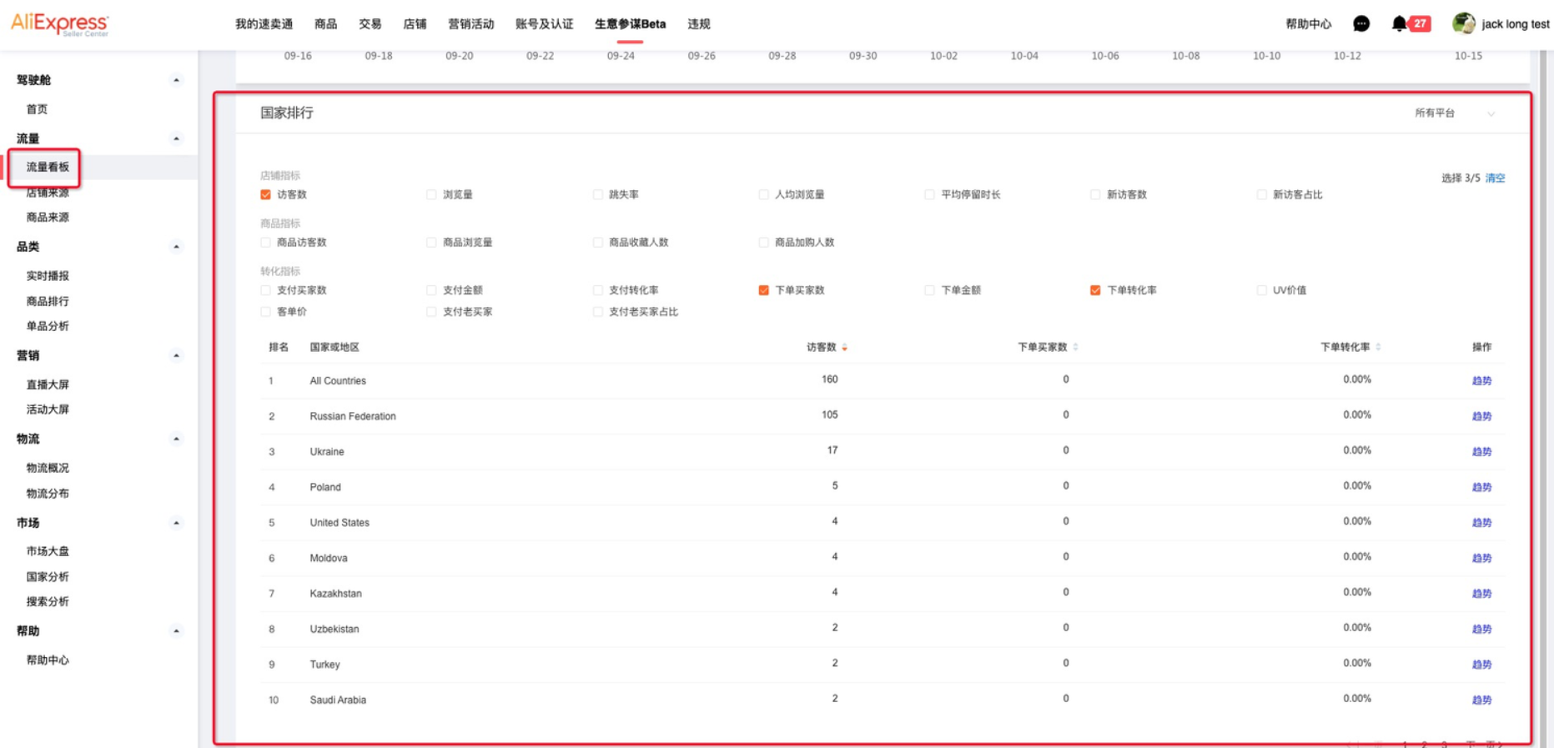The width and height of the screenshot is (1554, 748).
Task: Collapse the 流量 sidebar section
Action: (x=176, y=139)
